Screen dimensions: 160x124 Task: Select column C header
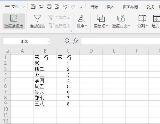[x=68, y=51]
